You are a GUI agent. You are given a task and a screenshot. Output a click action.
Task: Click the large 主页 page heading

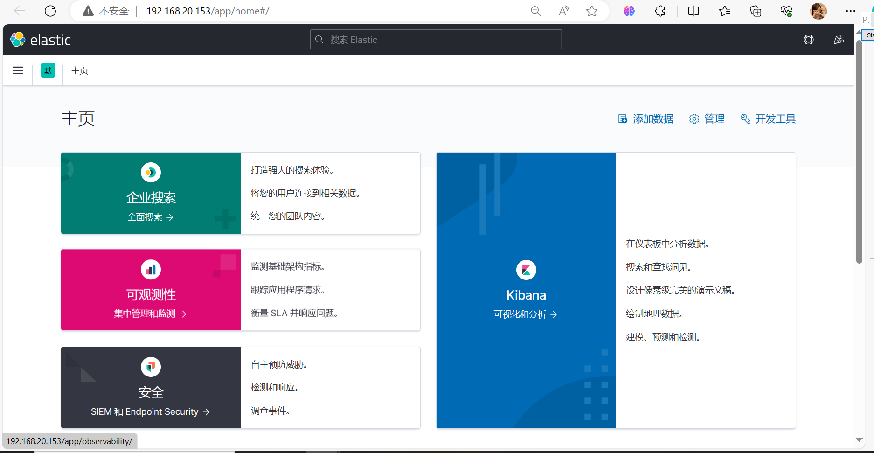point(78,119)
